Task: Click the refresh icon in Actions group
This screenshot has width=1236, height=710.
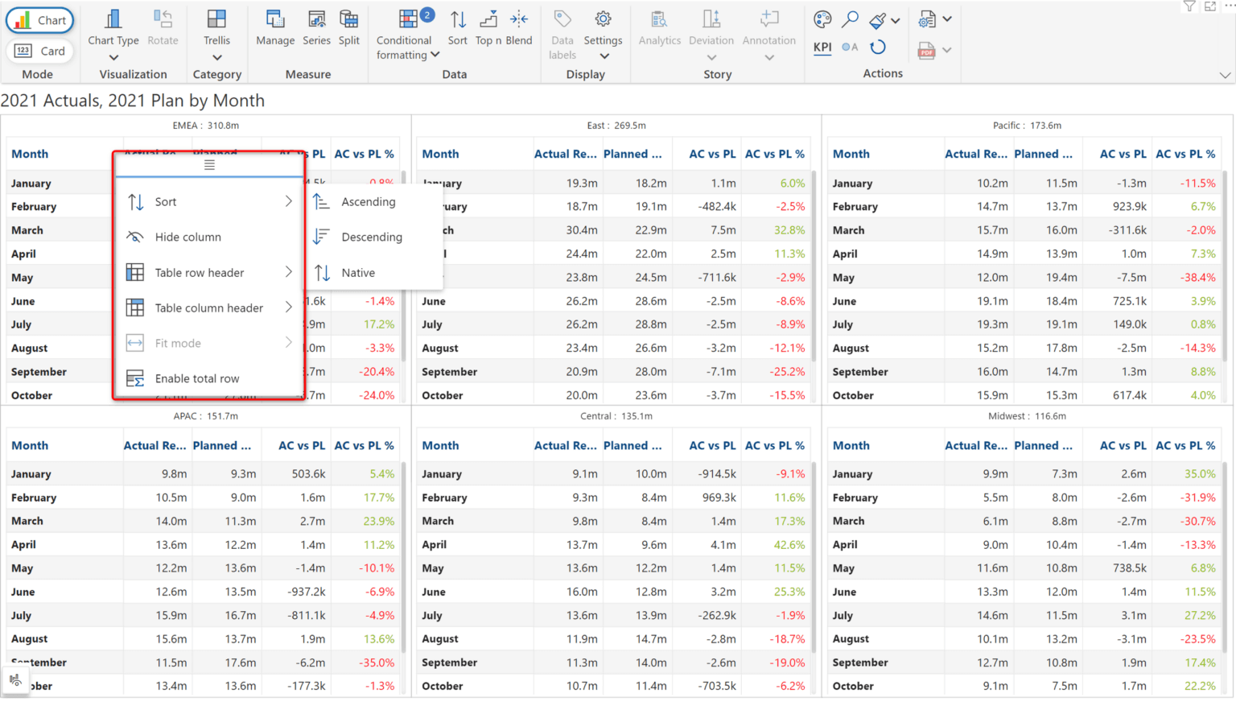Action: [879, 47]
